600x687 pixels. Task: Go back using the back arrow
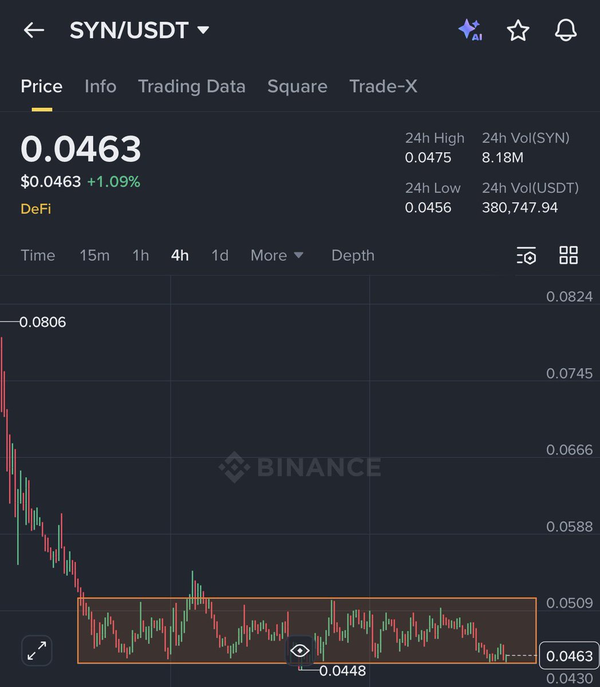[x=33, y=31]
